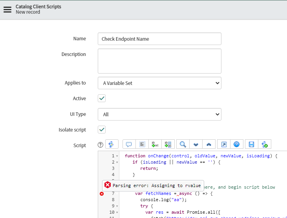This screenshot has height=218, width=287.
Task: Click the Active label
Action: click(79, 99)
